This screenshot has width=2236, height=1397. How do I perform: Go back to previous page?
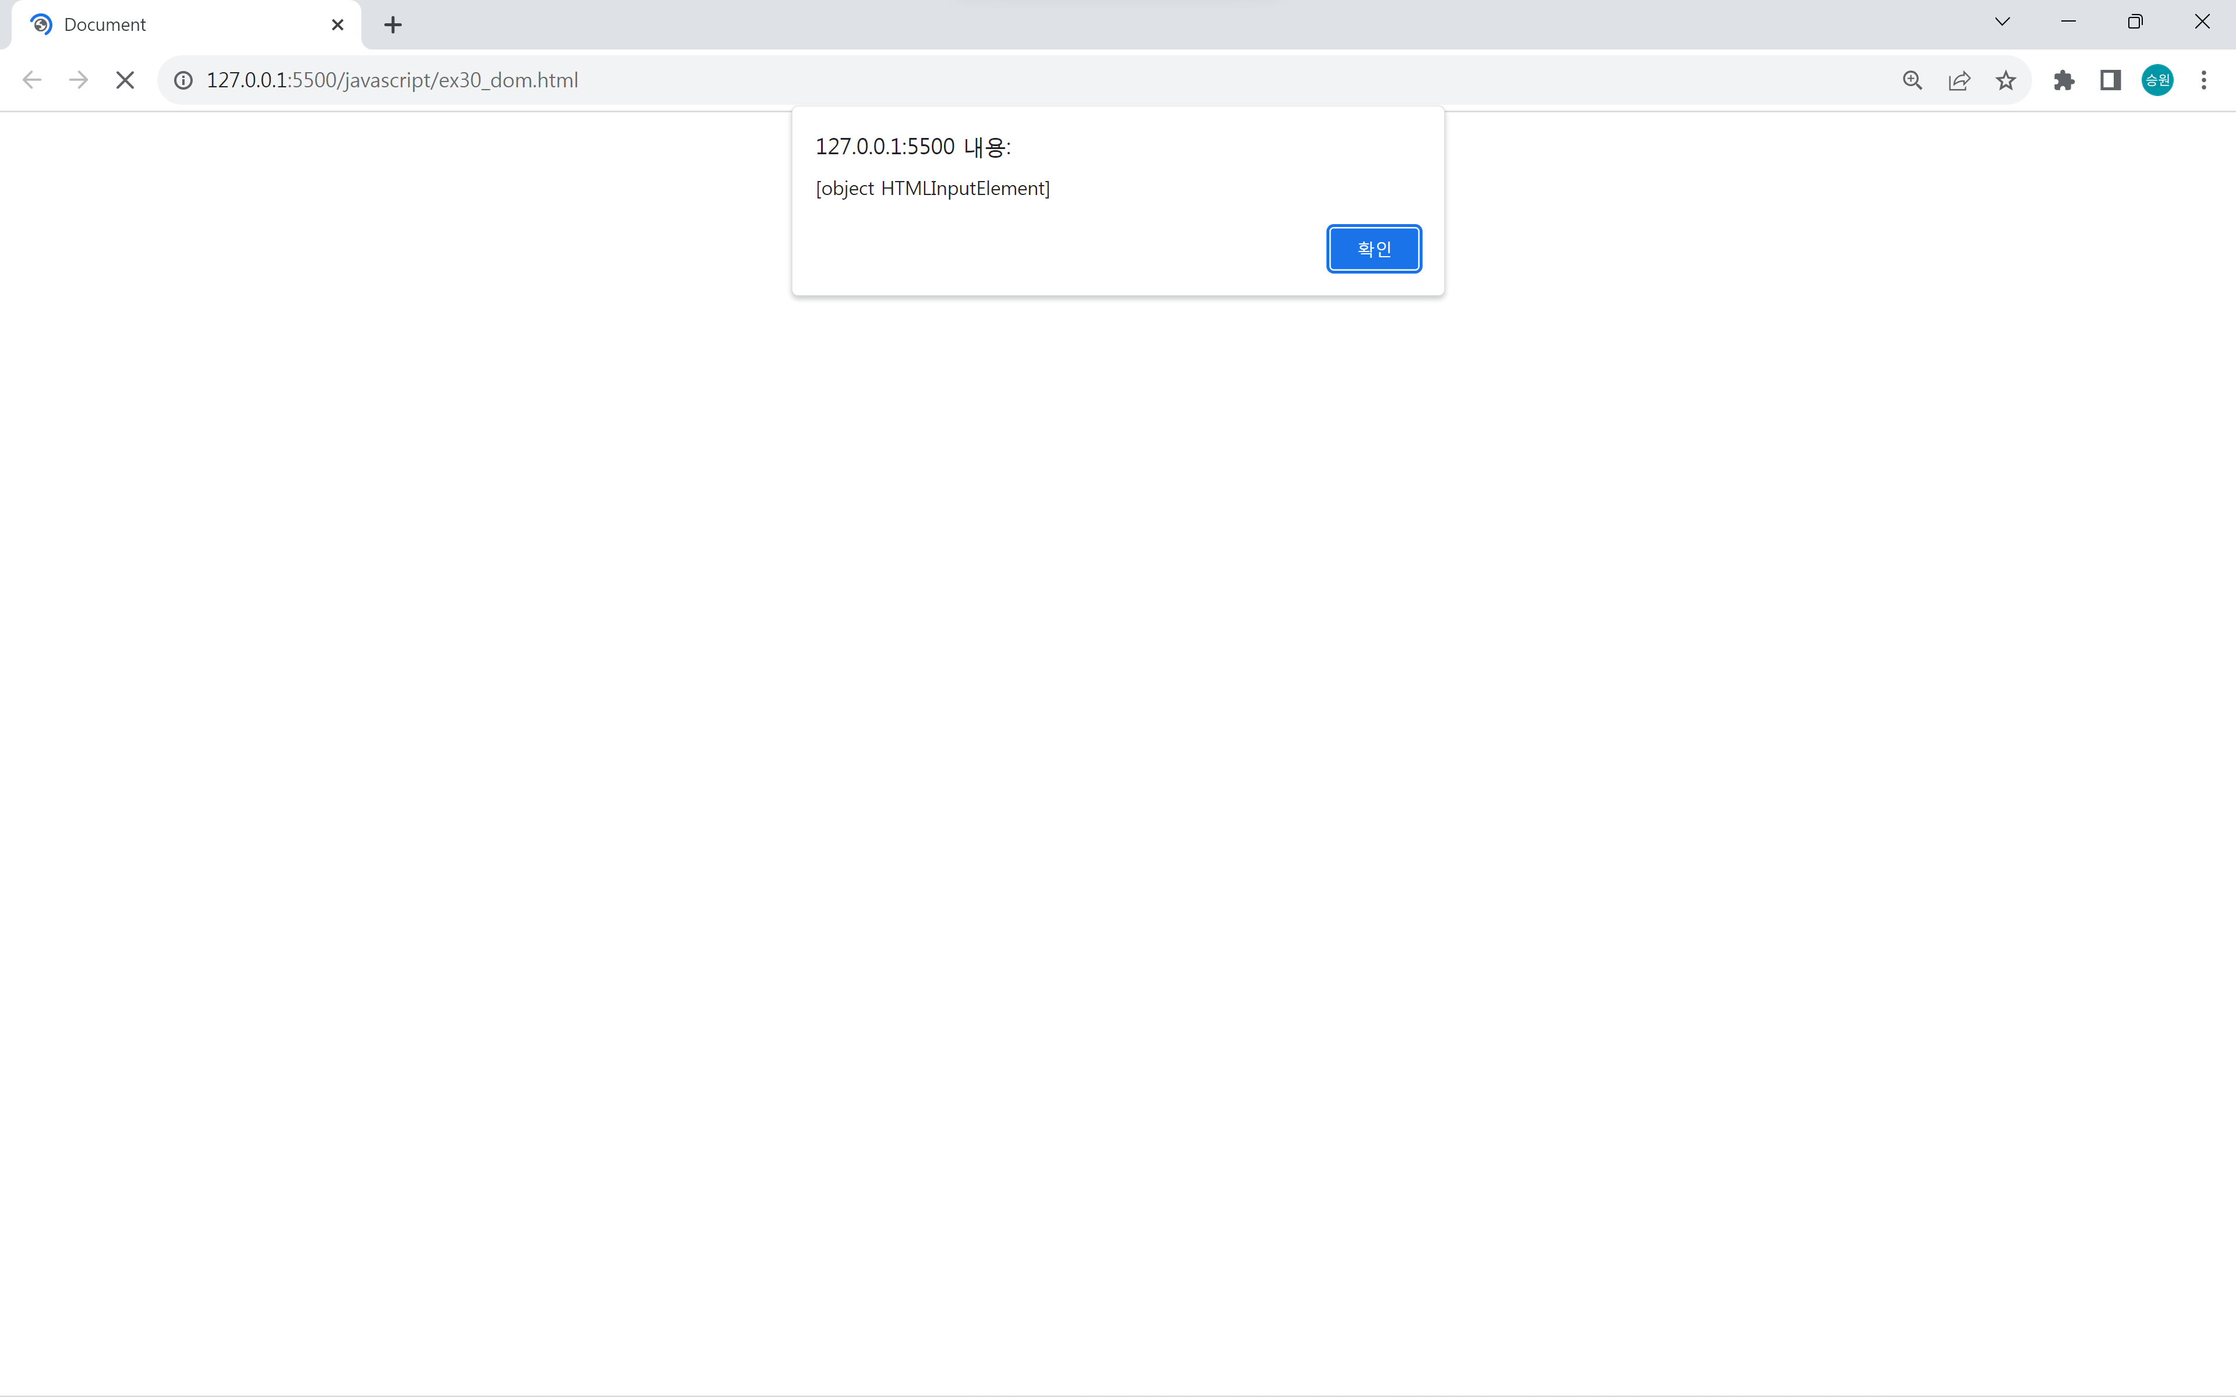31,80
